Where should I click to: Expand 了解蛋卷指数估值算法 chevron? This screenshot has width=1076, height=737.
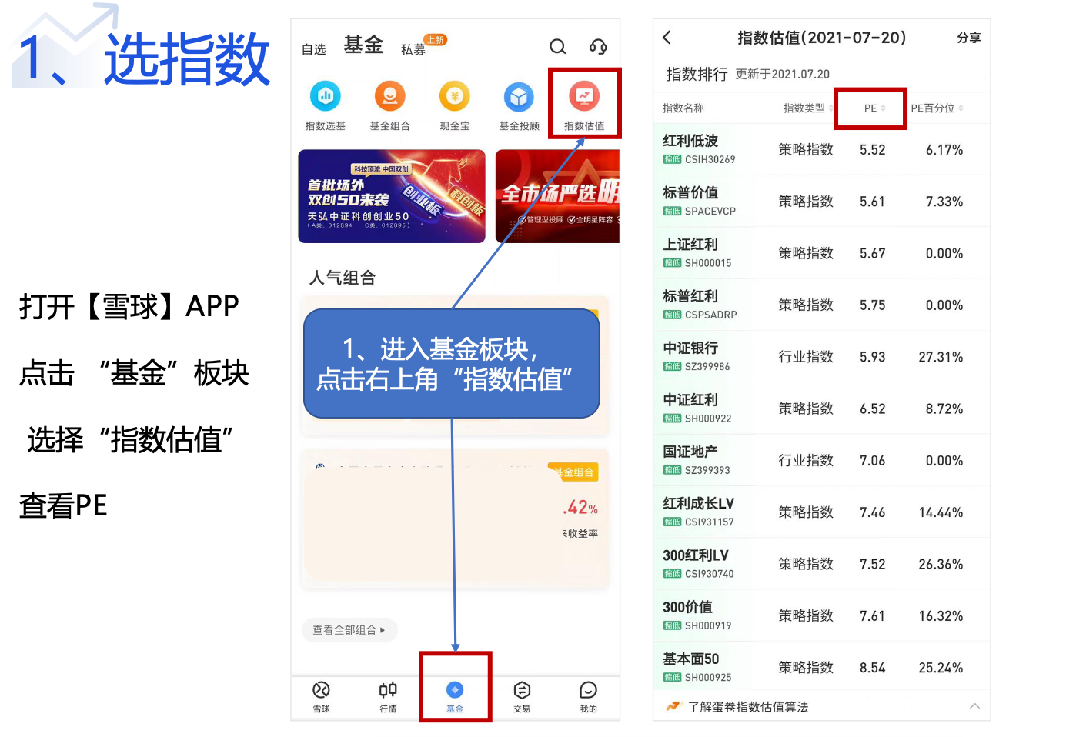click(x=975, y=706)
